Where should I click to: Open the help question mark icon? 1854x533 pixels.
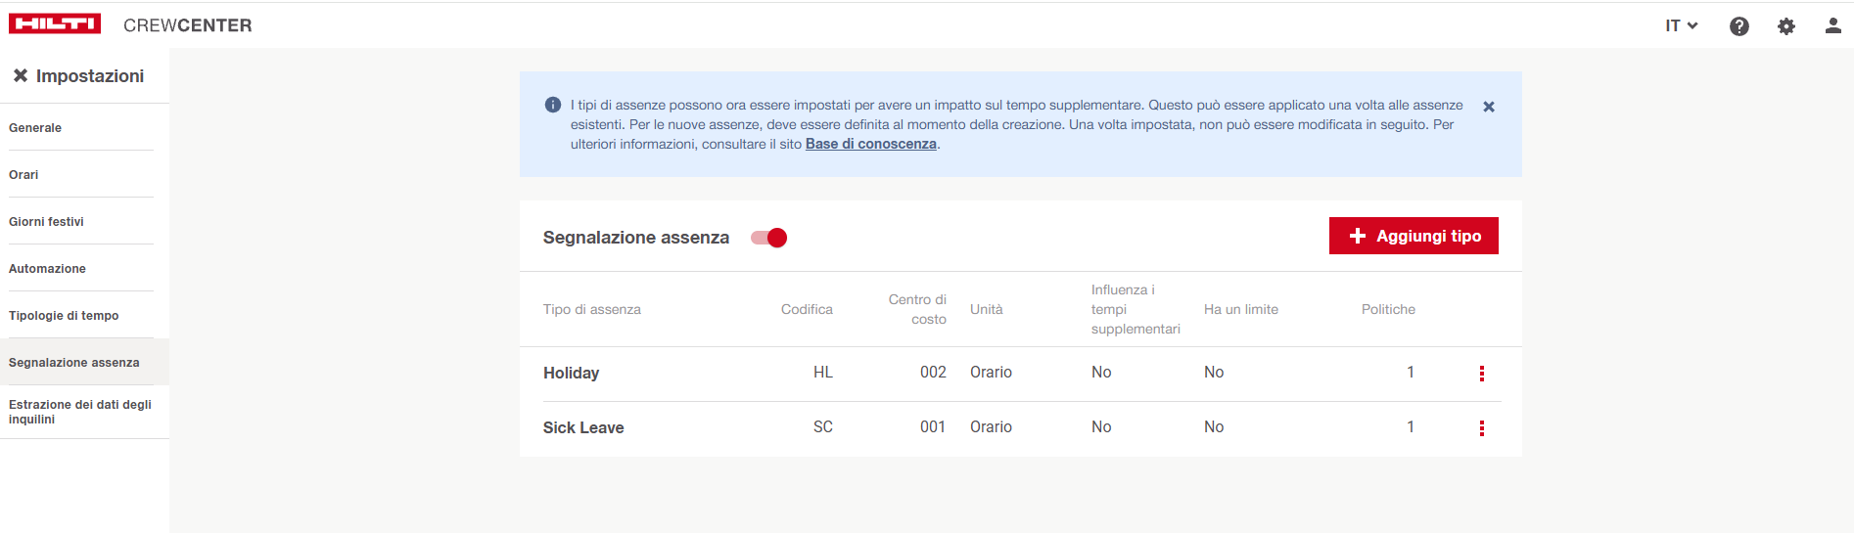1738,26
